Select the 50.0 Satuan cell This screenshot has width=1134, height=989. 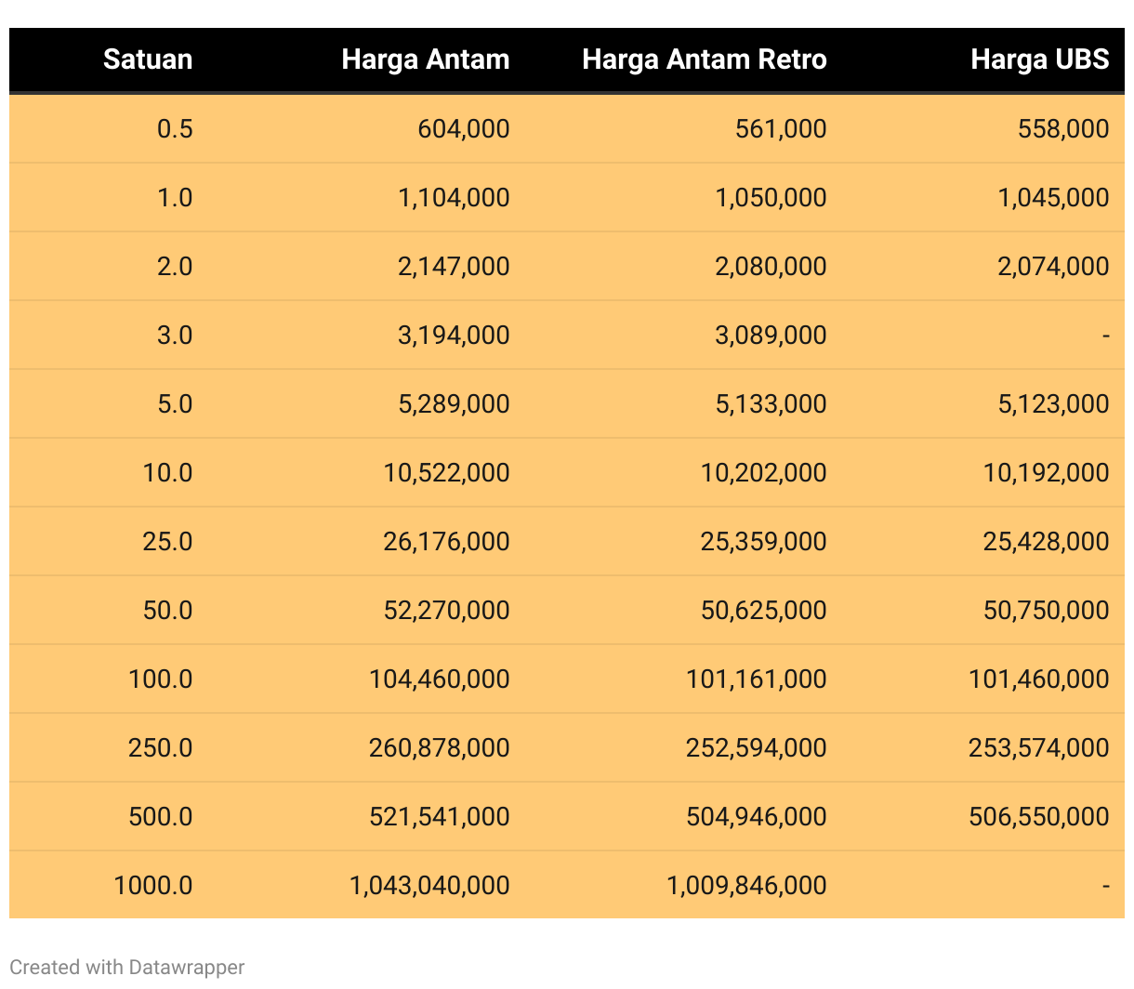(x=167, y=610)
